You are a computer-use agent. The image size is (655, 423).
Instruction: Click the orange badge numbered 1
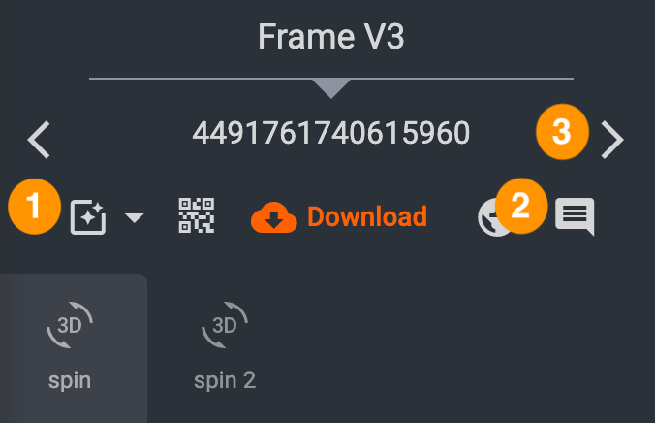click(34, 207)
